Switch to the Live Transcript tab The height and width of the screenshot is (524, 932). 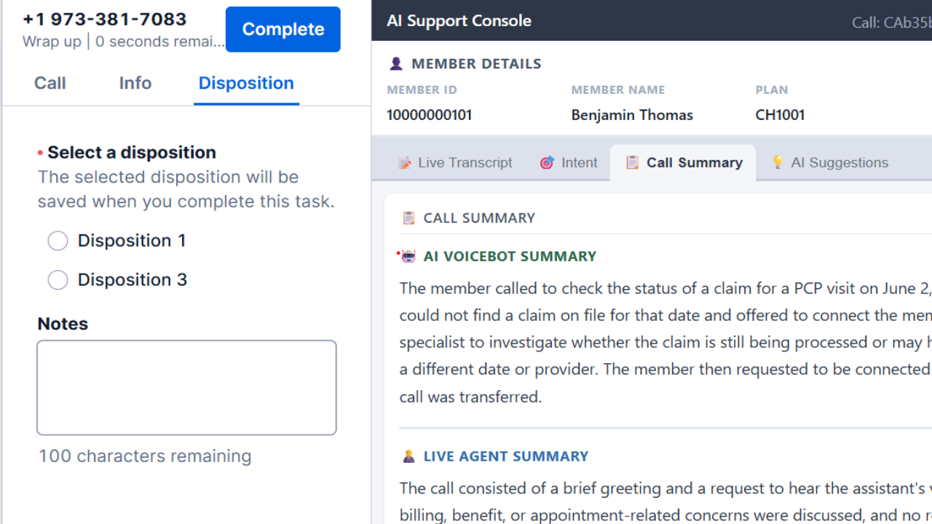pyautogui.click(x=455, y=162)
